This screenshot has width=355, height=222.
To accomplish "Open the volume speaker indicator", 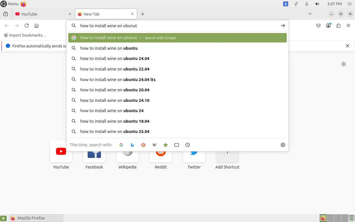I will pos(317,4).
